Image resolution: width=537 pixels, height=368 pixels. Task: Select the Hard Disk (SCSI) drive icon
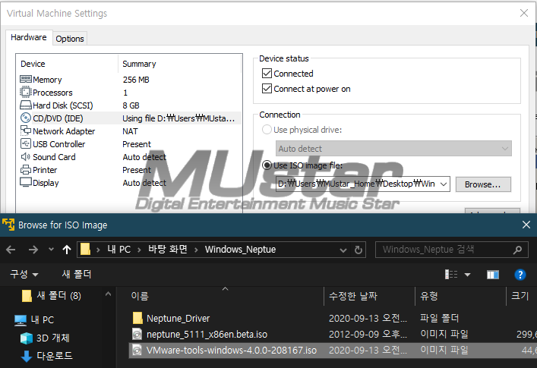26,105
